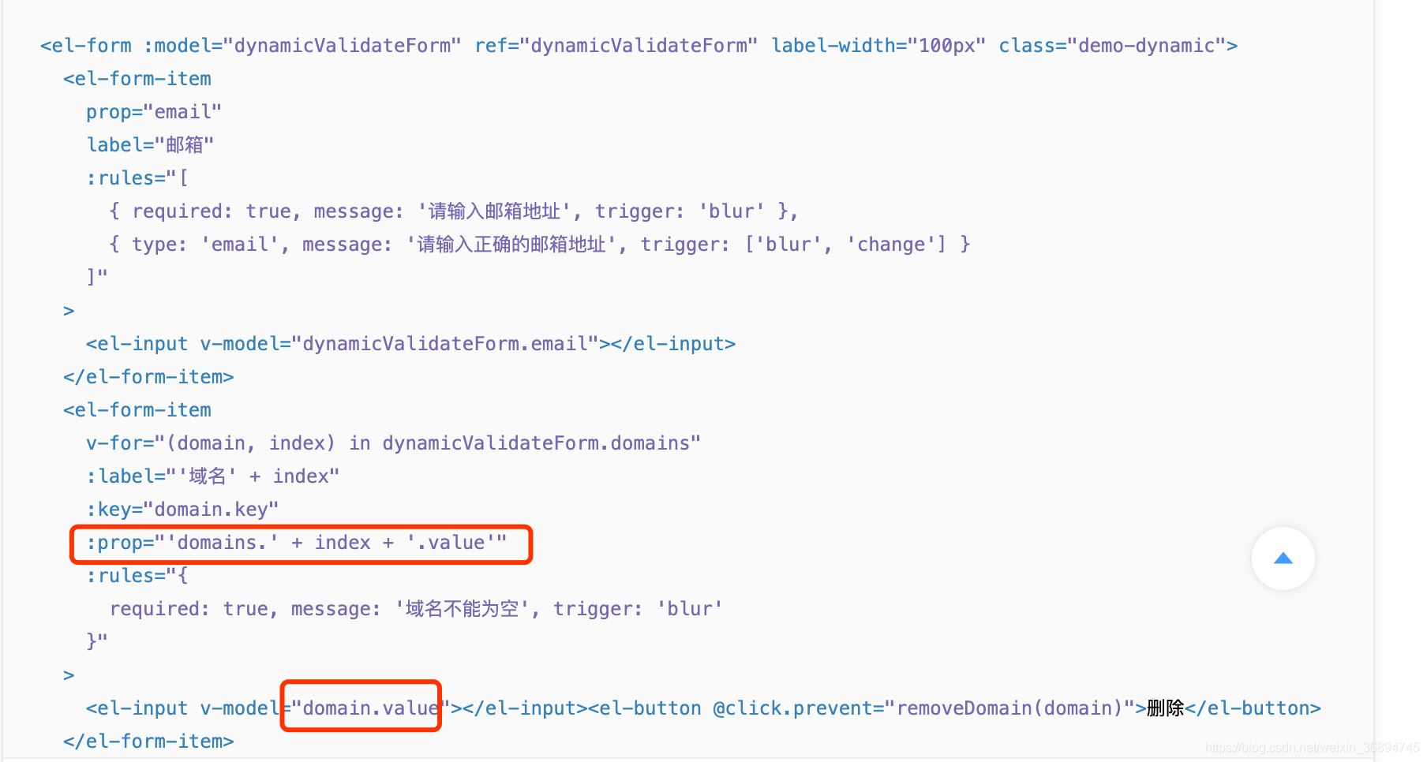This screenshot has width=1427, height=762.
Task: Click the label="邮箱" attribute line
Action: [x=150, y=145]
